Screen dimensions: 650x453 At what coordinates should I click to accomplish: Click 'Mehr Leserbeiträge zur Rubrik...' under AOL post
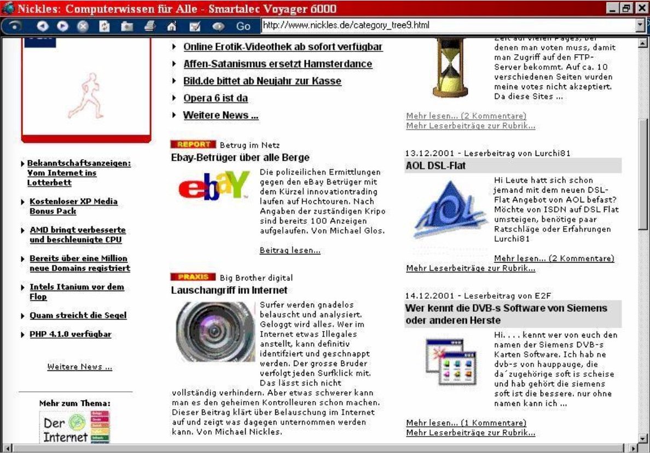(x=471, y=268)
